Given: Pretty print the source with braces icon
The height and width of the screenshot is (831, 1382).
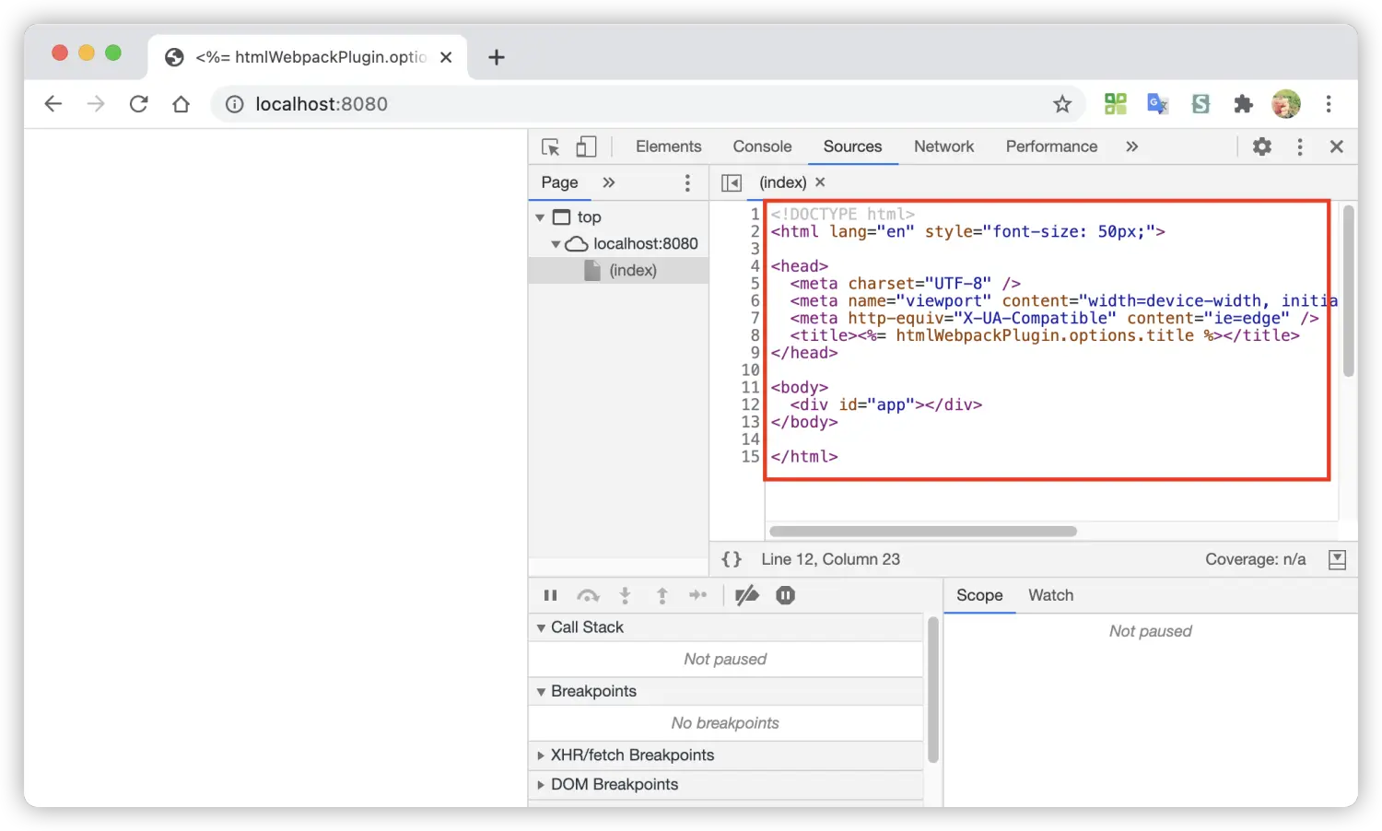Looking at the screenshot, I should tap(732, 559).
